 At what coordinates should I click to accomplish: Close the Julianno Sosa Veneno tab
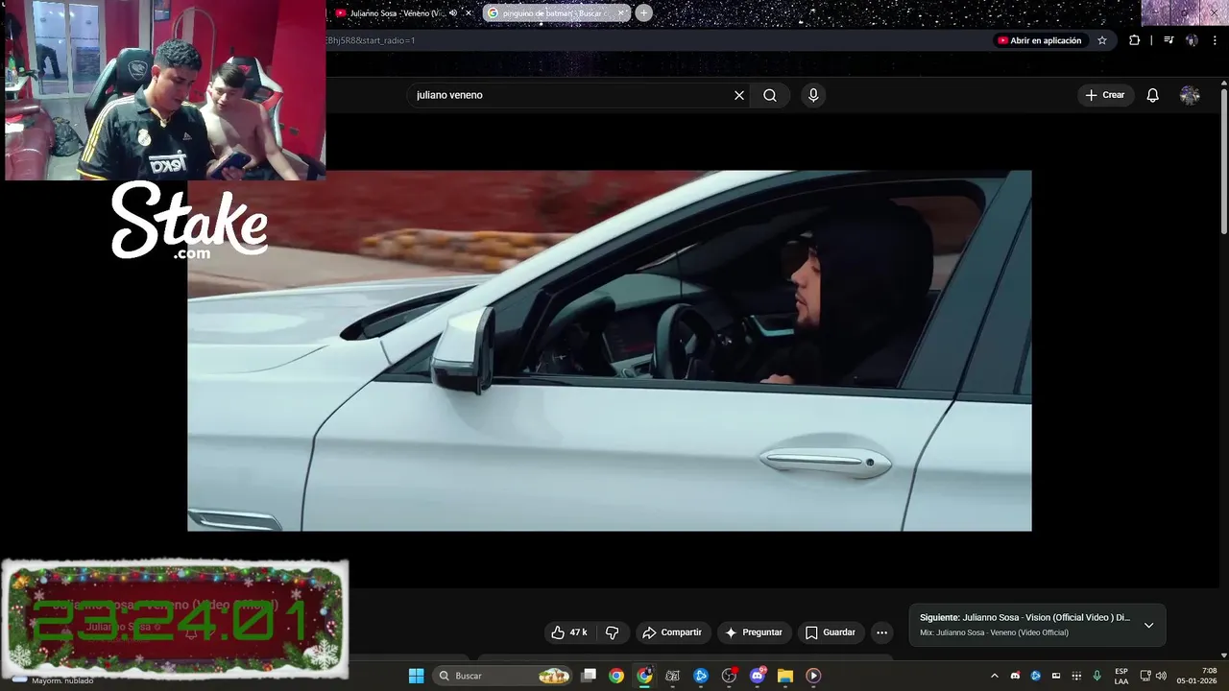click(x=469, y=13)
